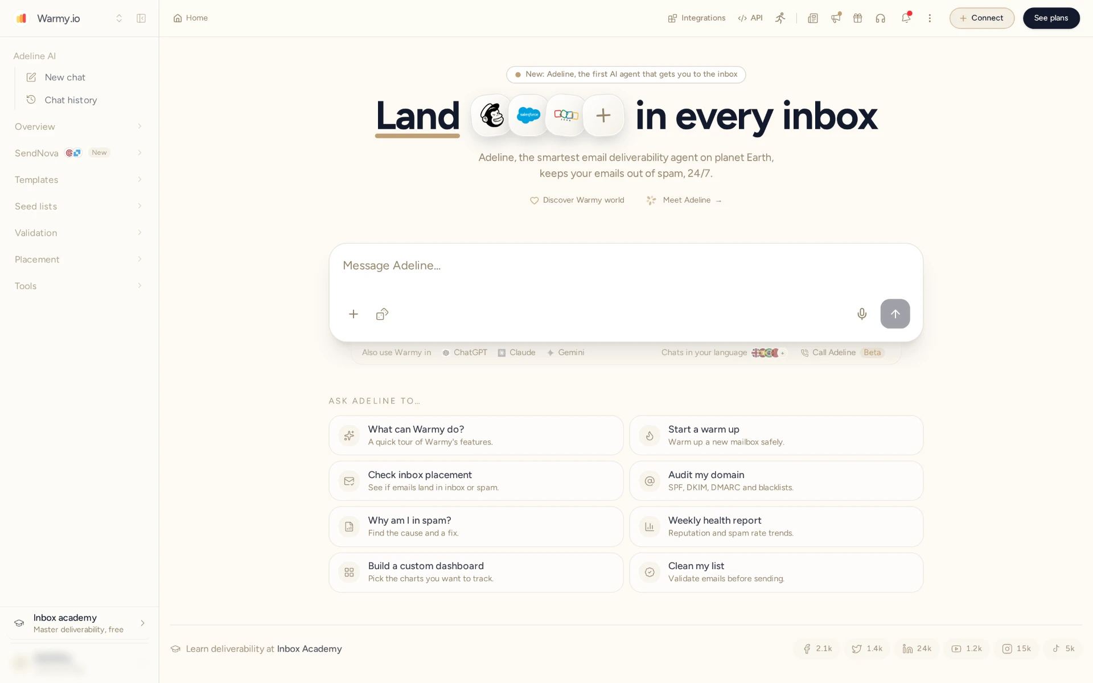
Task: Open API link in top bar
Action: pos(750,18)
